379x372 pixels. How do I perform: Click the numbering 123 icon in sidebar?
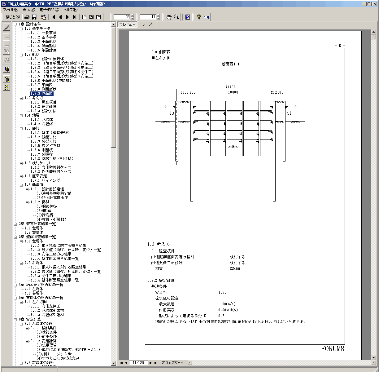7,69
